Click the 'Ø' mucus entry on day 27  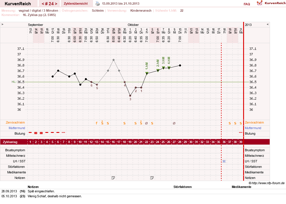(174, 123)
